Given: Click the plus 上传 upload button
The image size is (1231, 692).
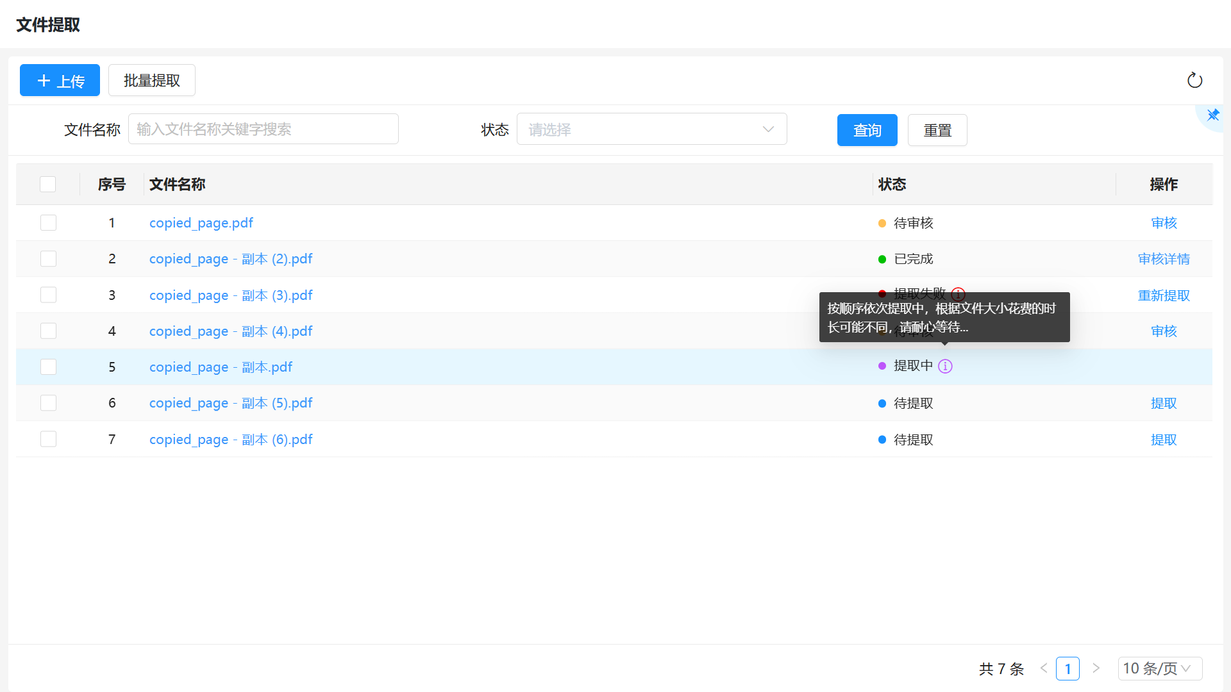Looking at the screenshot, I should point(60,80).
